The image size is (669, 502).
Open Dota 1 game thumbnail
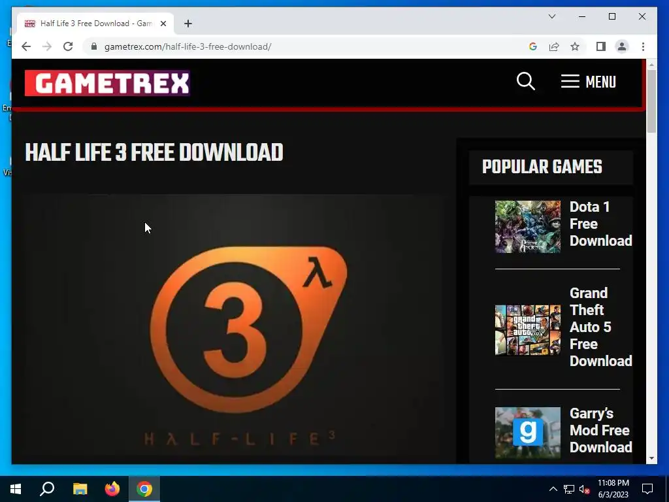point(528,227)
